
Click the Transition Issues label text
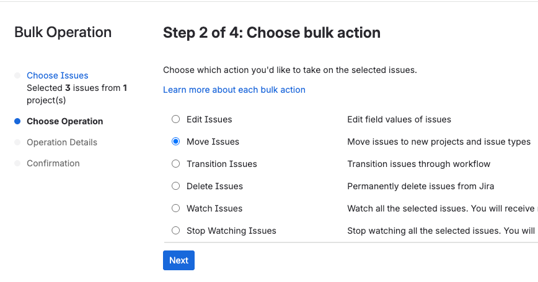221,164
